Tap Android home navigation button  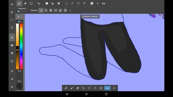(86, 94)
